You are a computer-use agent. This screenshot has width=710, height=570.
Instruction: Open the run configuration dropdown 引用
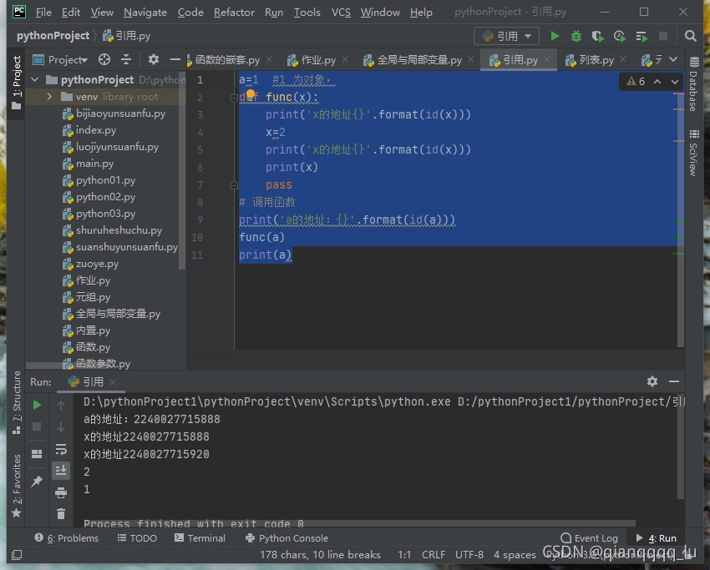pos(507,36)
